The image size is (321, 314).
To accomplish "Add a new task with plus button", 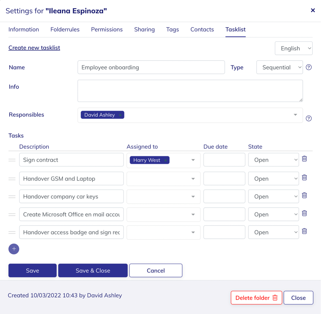I will tap(14, 249).
